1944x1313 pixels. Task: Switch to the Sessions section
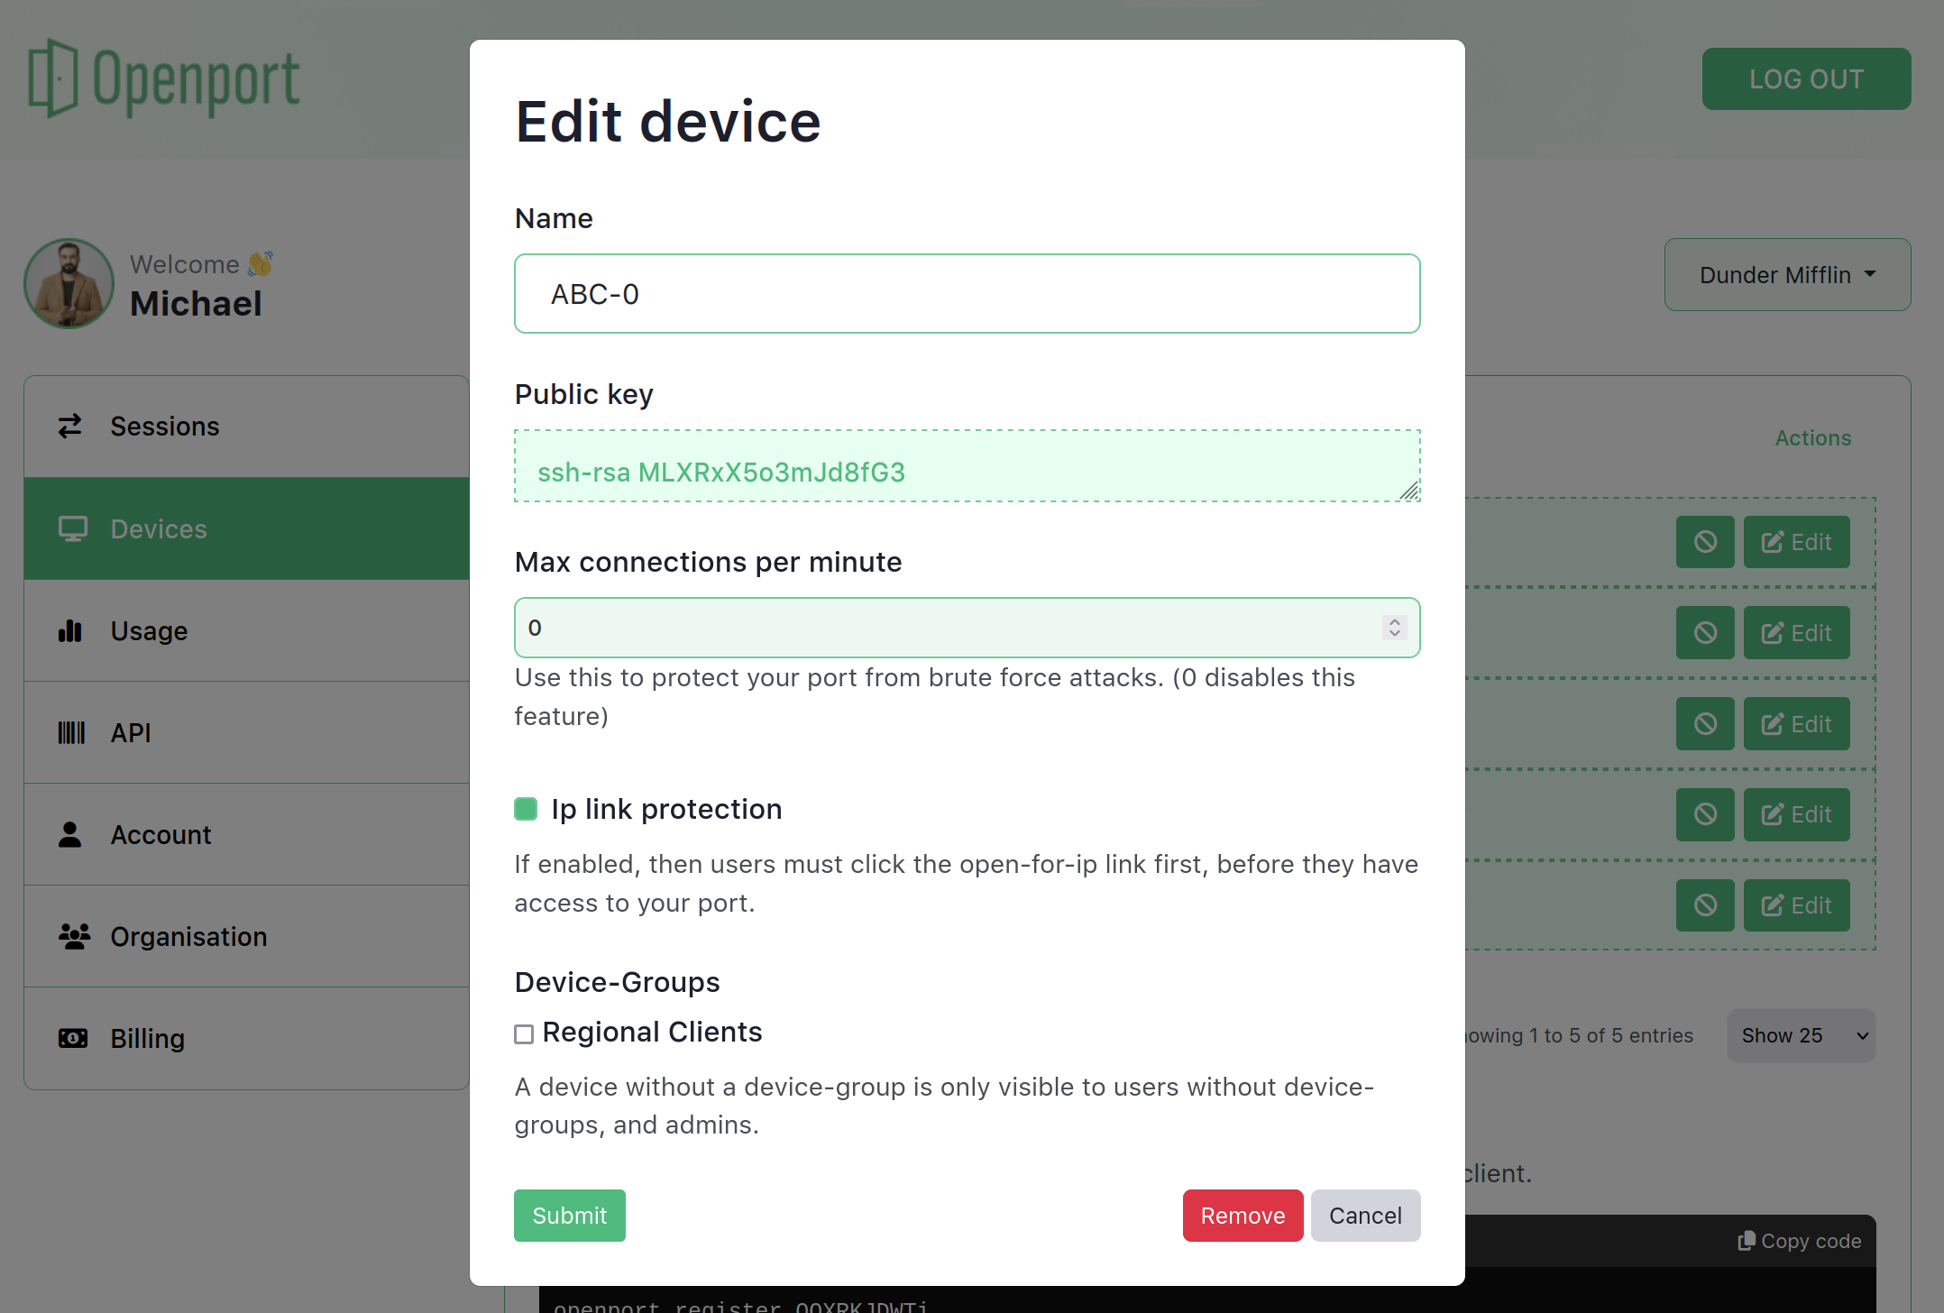pos(164,426)
